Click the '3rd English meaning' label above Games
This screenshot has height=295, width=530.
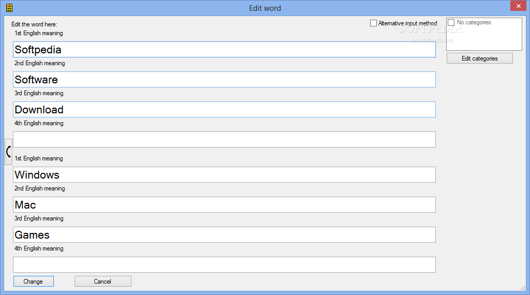click(39, 218)
